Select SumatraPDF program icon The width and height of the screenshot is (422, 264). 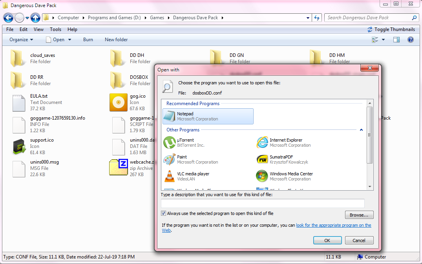click(262, 159)
